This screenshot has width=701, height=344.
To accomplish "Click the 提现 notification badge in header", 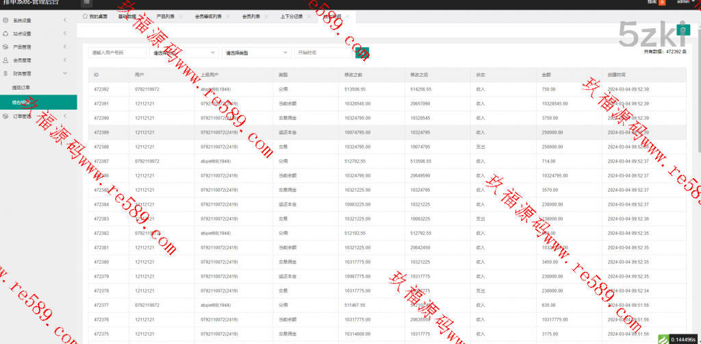I will coord(662,3).
